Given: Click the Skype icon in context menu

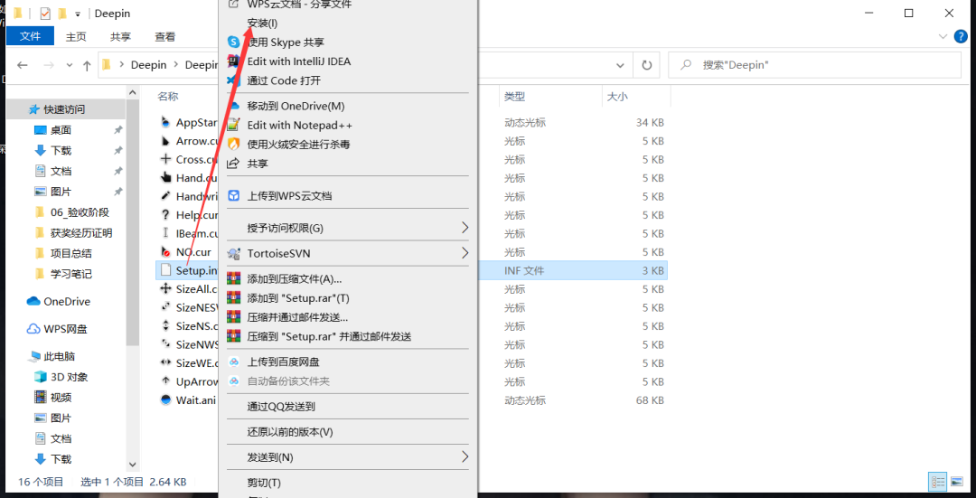Looking at the screenshot, I should (x=233, y=42).
